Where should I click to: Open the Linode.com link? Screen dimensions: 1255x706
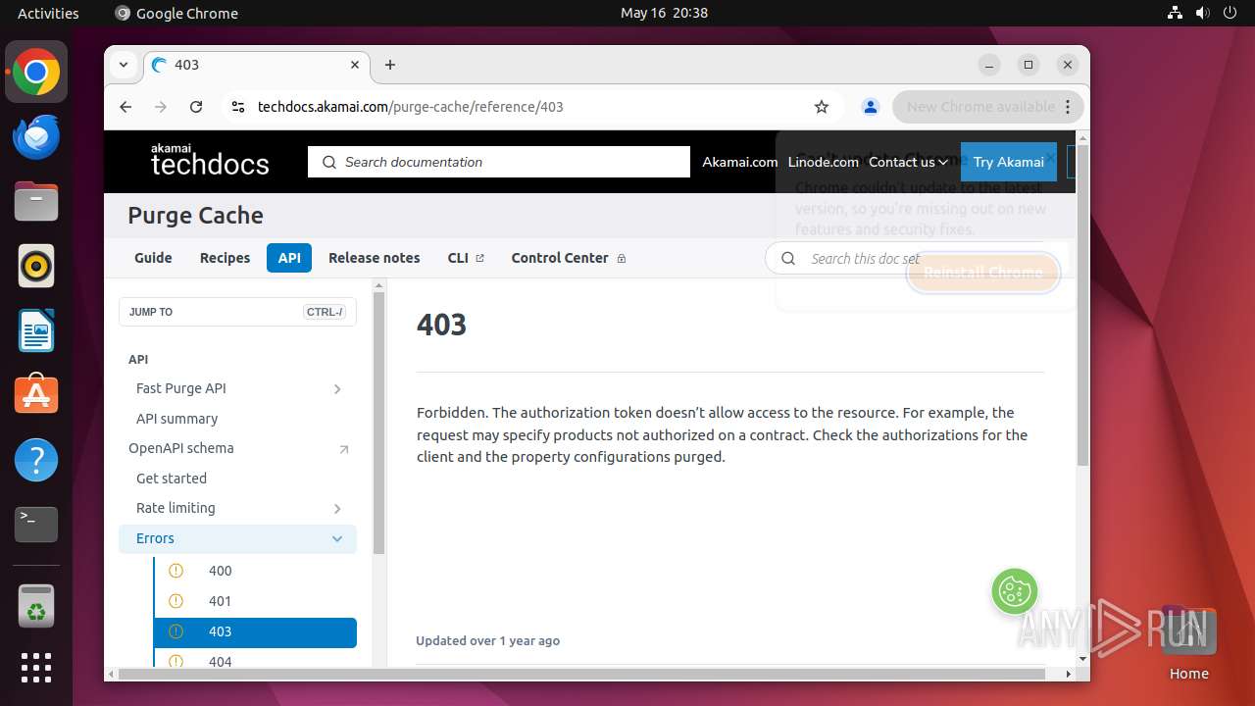click(824, 162)
